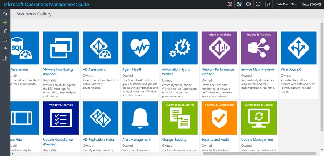Select the SQL Assessment tile icon
The width and height of the screenshot is (324, 156).
click(25, 48)
